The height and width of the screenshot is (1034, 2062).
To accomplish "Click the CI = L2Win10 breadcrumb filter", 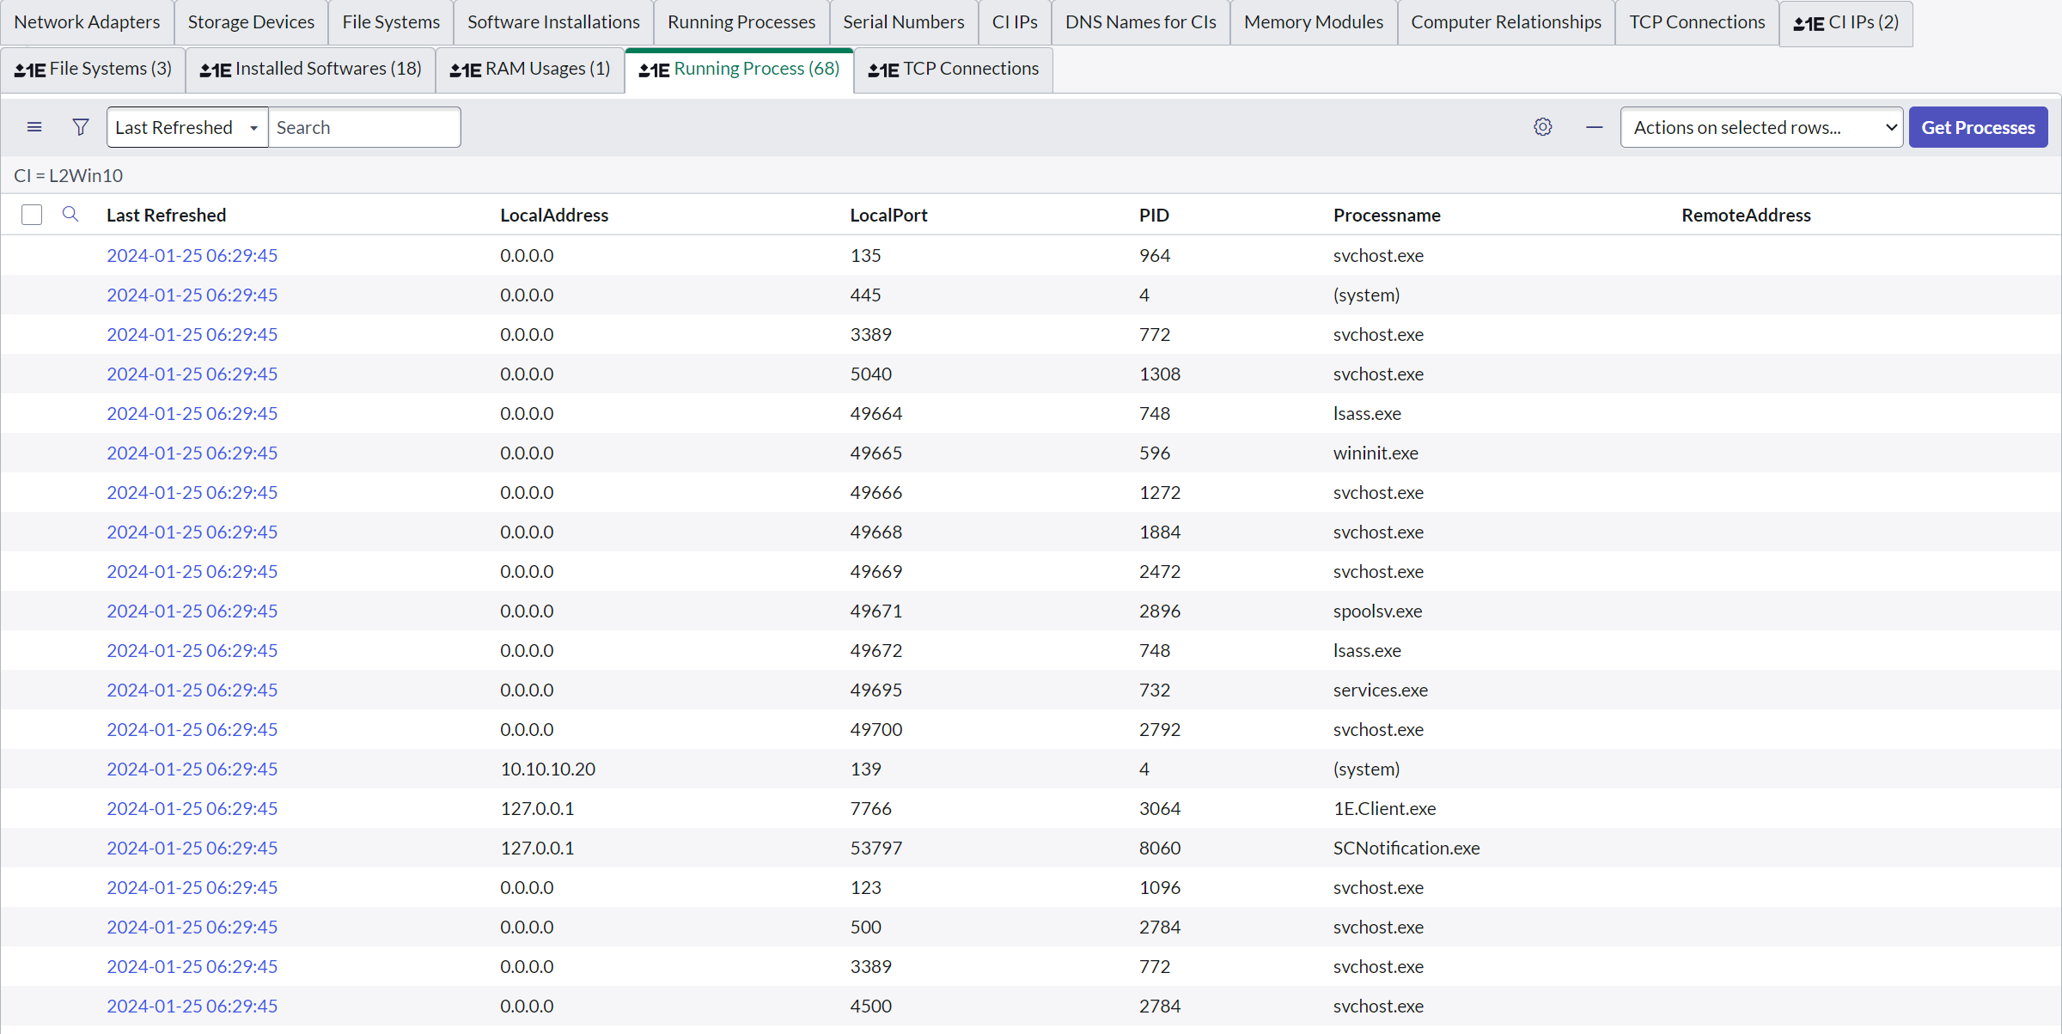I will pos(69,175).
